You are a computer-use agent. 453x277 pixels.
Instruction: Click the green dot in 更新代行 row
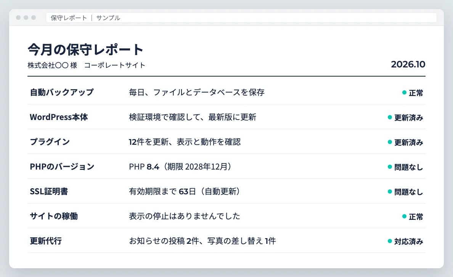click(x=390, y=241)
